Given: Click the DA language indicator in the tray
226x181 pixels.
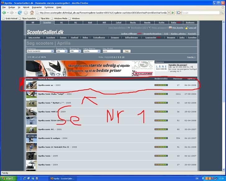Looking at the screenshot, I should click(197, 179).
